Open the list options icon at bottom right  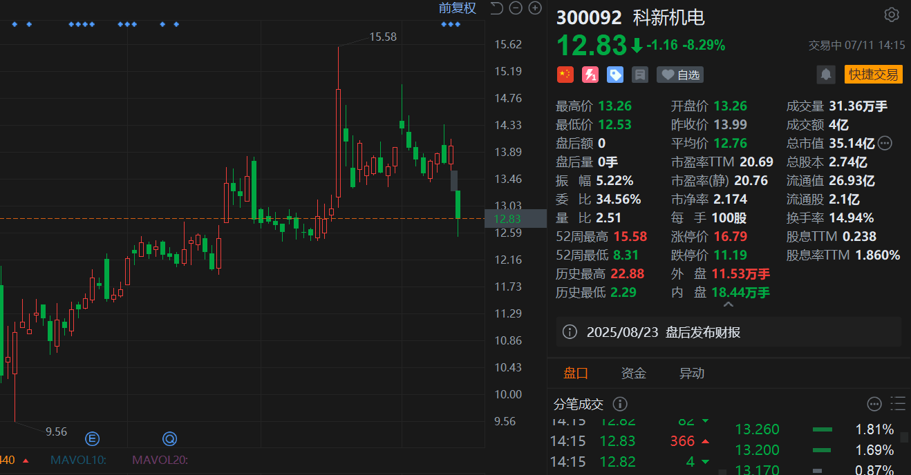(899, 404)
